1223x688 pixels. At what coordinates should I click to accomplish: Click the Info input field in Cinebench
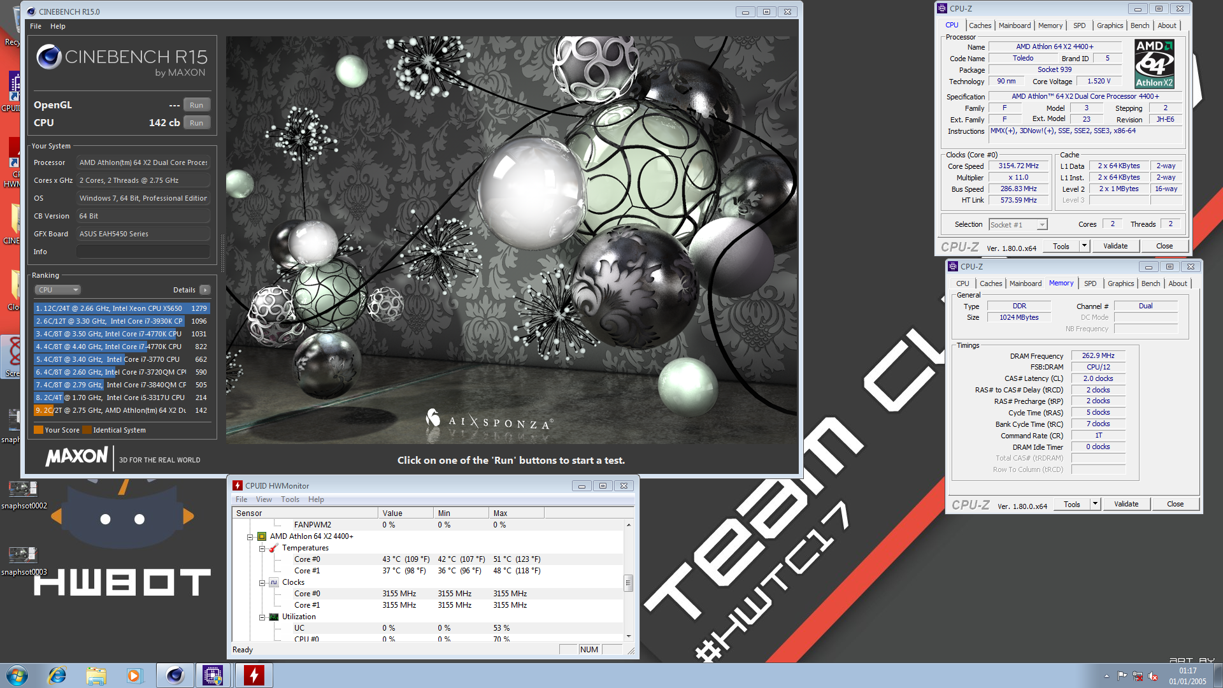pyautogui.click(x=143, y=252)
